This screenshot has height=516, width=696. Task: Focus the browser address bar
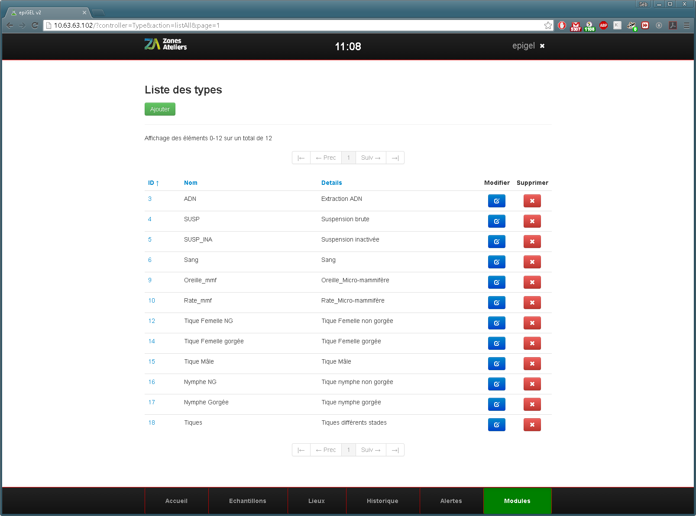click(x=295, y=26)
